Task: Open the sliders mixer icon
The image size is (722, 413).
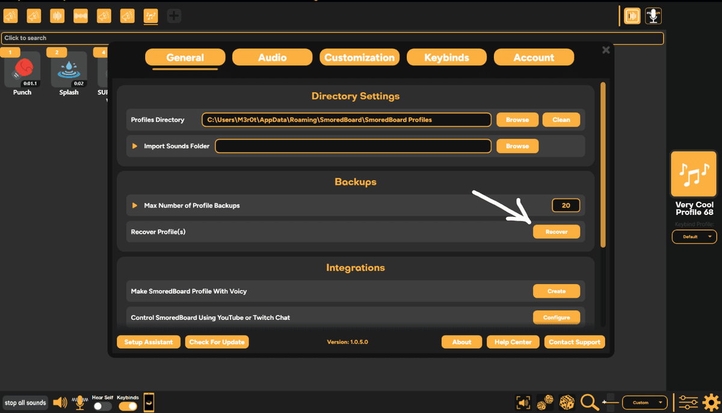Action: [x=687, y=402]
